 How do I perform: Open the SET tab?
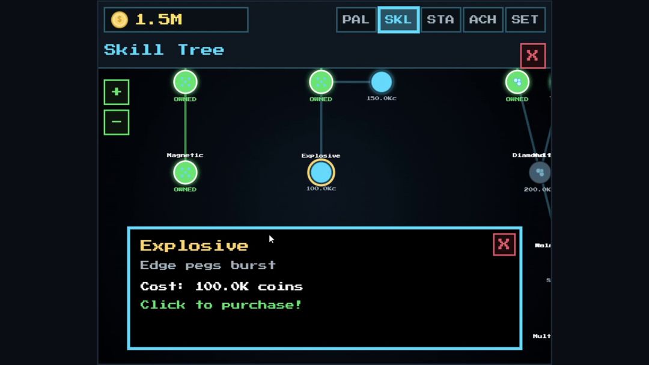click(525, 19)
